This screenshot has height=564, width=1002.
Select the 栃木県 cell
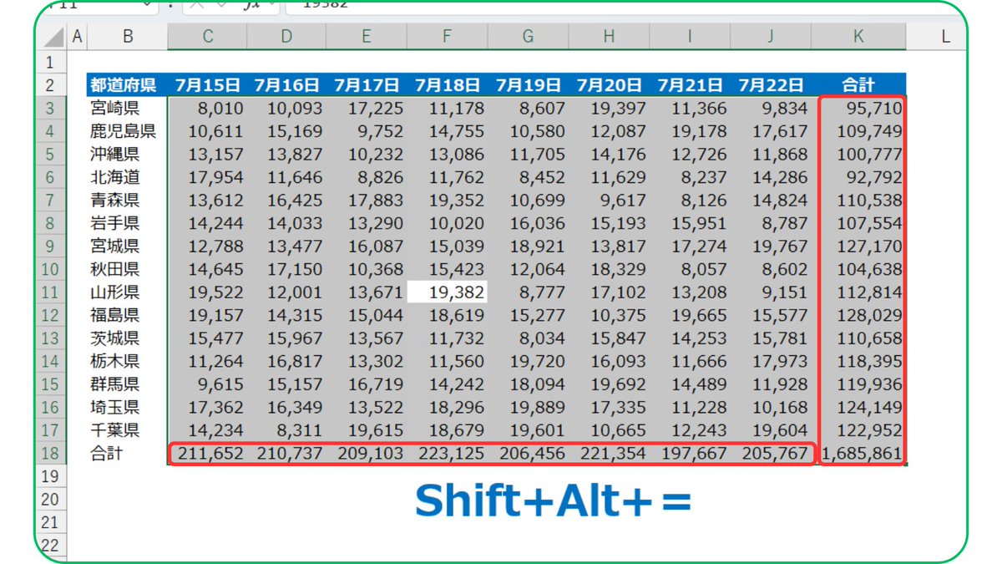point(128,361)
